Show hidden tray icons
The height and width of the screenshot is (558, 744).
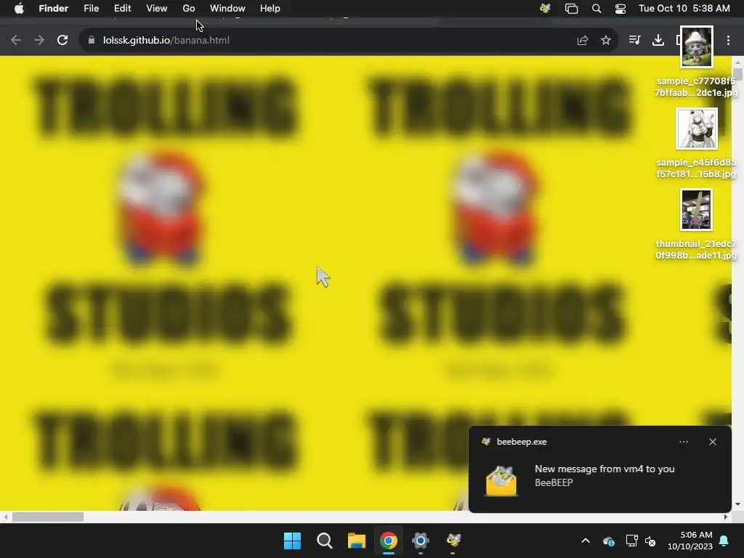pyautogui.click(x=586, y=541)
